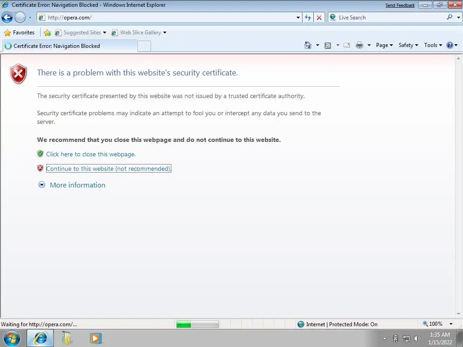Click the vertical scrollbar up arrow
The width and height of the screenshot is (463, 347).
point(458,58)
